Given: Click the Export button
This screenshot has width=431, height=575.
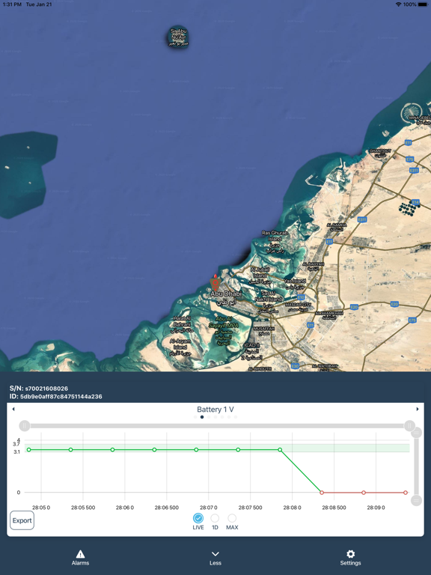Looking at the screenshot, I should pos(22,520).
